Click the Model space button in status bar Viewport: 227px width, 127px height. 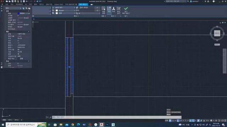point(167,121)
